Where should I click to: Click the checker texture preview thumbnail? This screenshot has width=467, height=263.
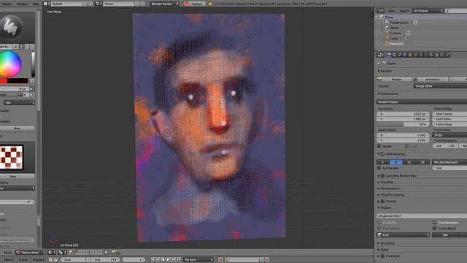coord(11,157)
